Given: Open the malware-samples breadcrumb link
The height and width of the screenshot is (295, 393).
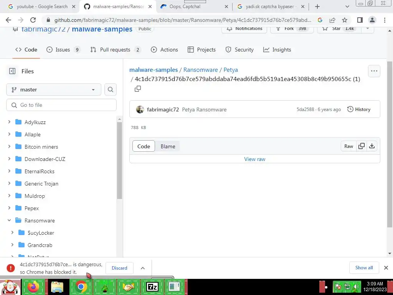Looking at the screenshot, I should pos(154,70).
